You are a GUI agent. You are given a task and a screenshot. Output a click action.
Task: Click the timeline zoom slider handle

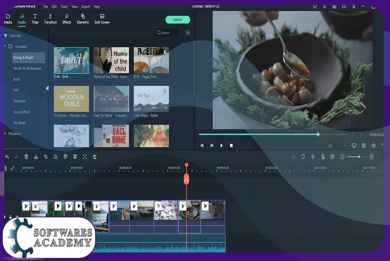click(359, 157)
